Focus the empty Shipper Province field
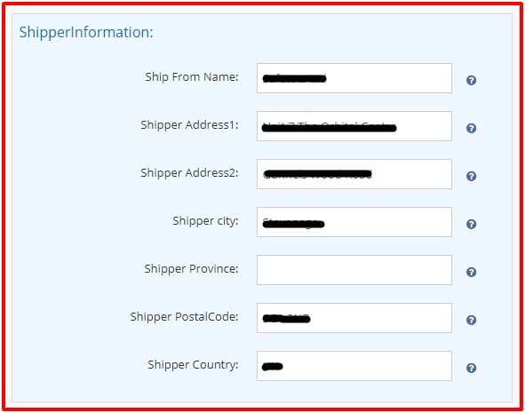 354,270
